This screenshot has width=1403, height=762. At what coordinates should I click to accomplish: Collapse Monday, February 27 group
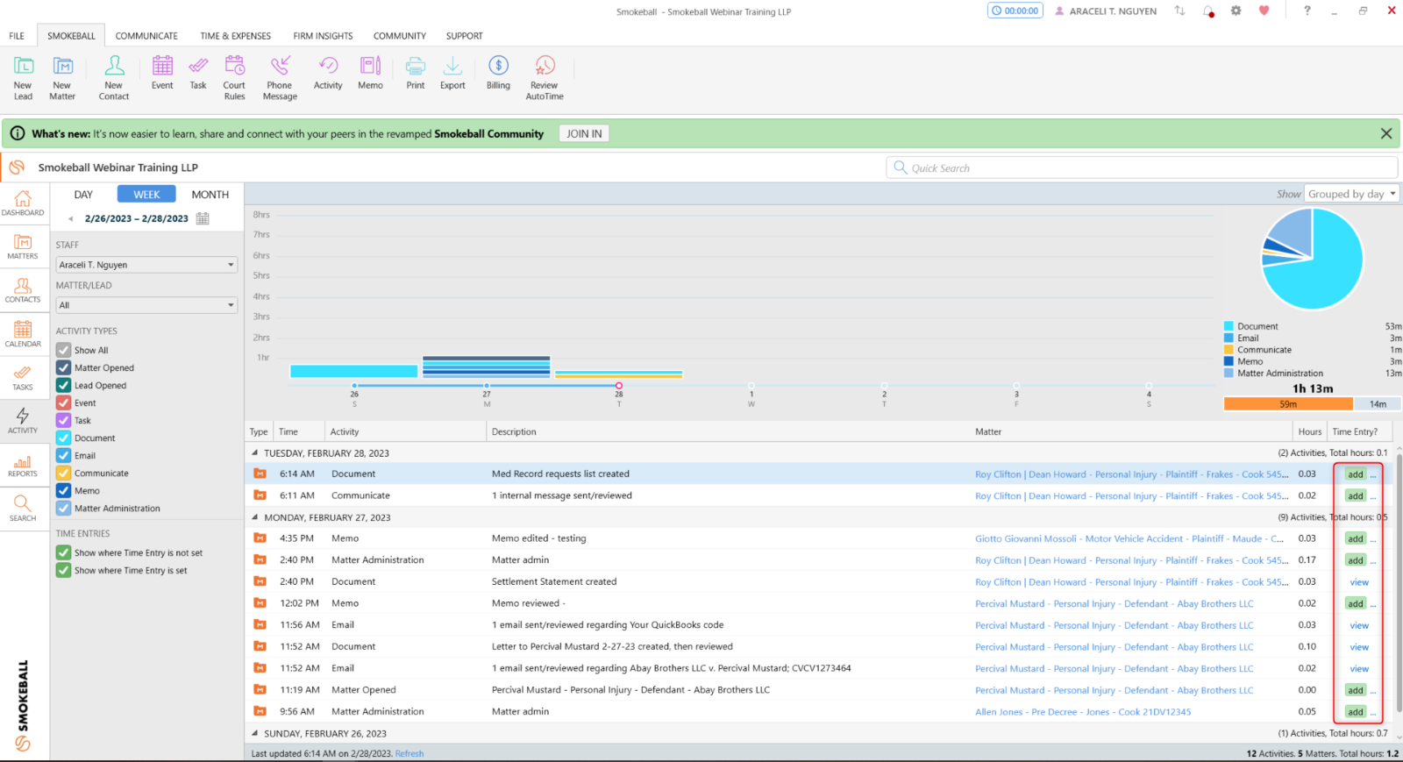click(x=255, y=517)
